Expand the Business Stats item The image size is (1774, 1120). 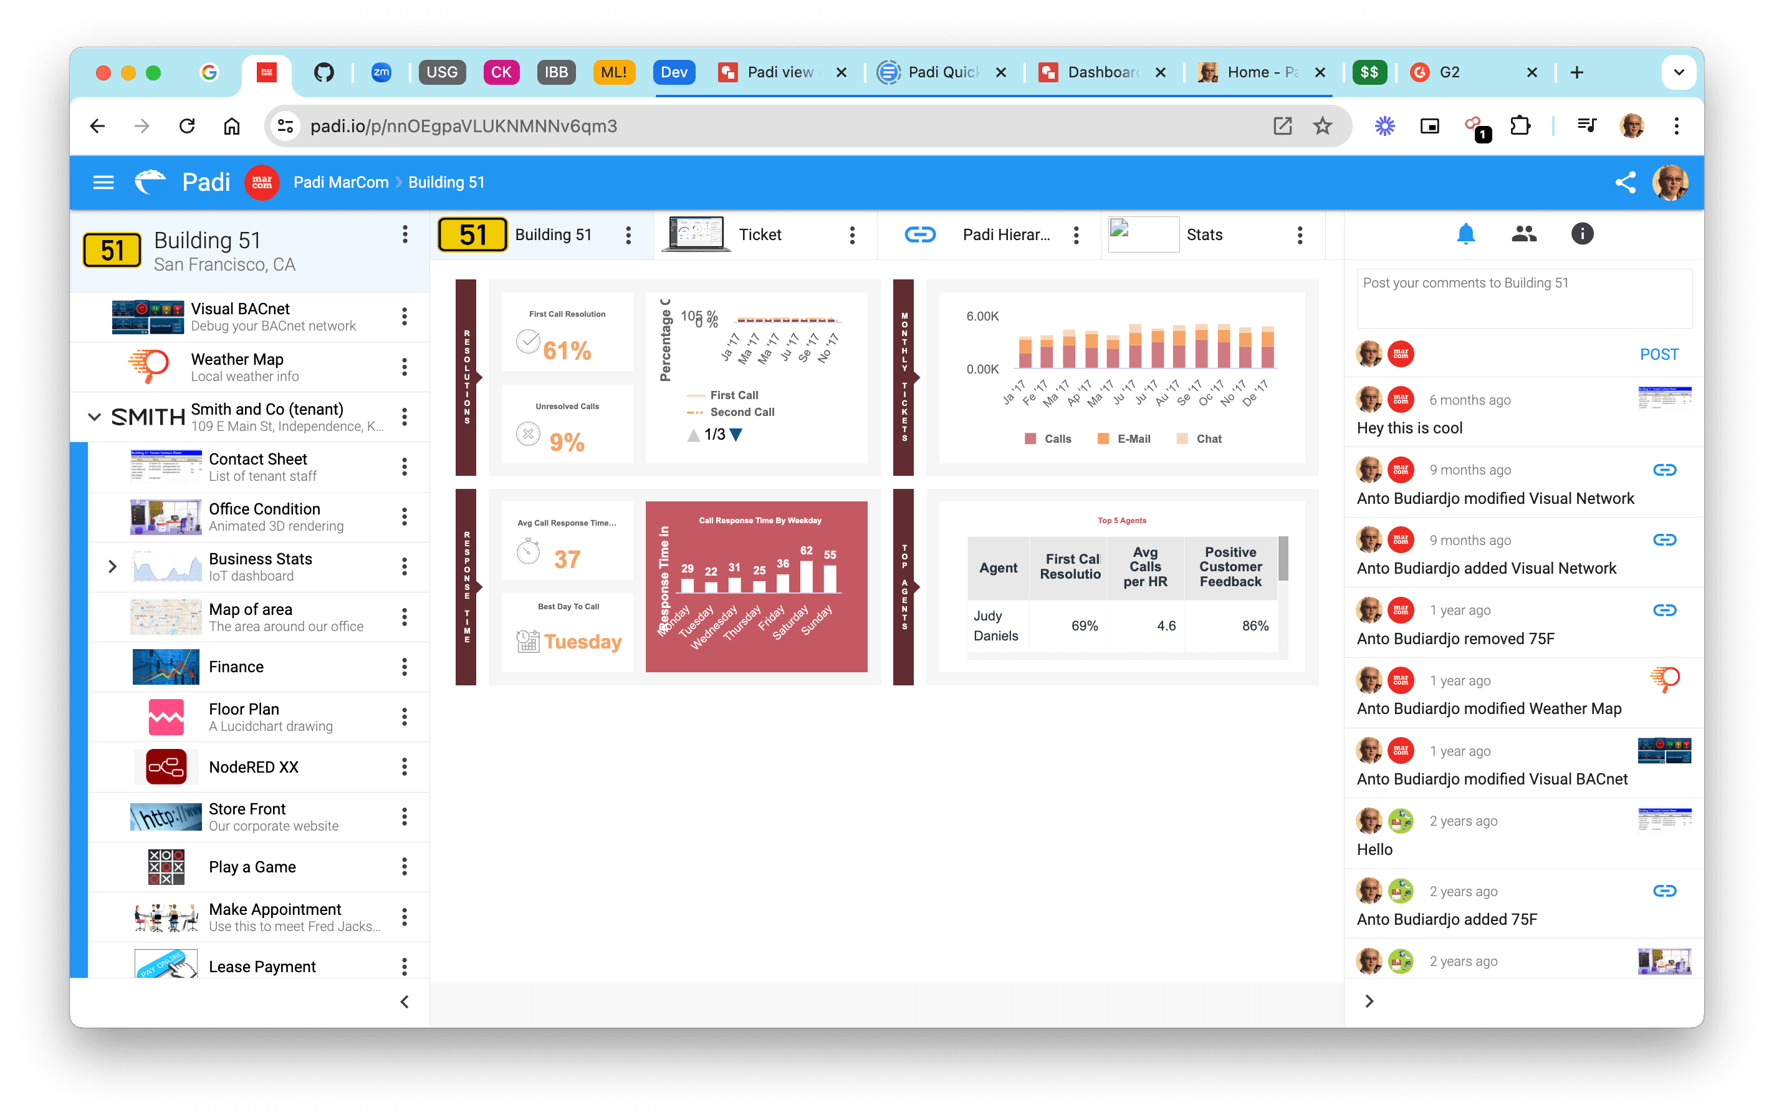tap(112, 567)
